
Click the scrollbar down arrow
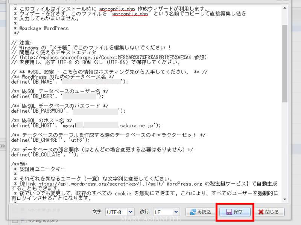coord(285,199)
